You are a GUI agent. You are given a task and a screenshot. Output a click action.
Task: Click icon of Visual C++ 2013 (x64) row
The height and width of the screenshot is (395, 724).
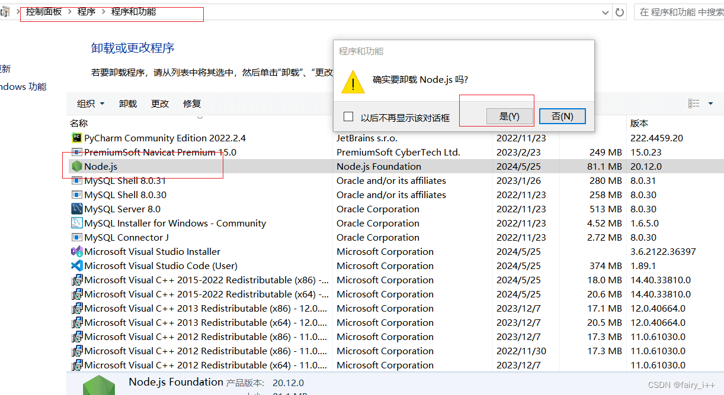pos(76,322)
